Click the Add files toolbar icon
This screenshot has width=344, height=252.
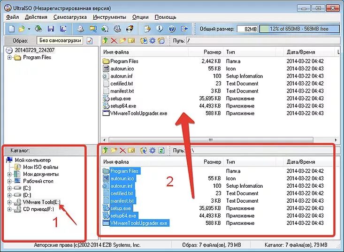147,29
